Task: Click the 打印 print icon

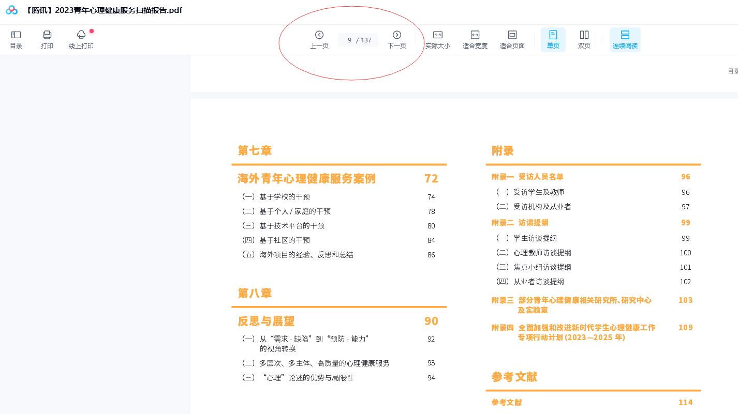Action: pyautogui.click(x=47, y=40)
